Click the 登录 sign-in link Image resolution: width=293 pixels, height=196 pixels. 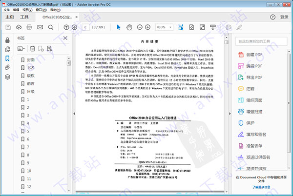(284, 17)
